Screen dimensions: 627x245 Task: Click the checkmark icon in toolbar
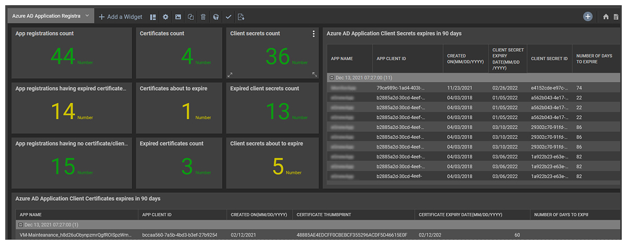coord(228,17)
